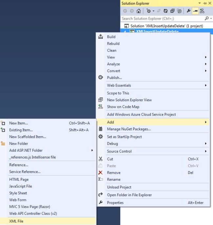Viewport: 213px width, 225px height.
Task: Expand the Analyze submenu
Action: click(153, 64)
